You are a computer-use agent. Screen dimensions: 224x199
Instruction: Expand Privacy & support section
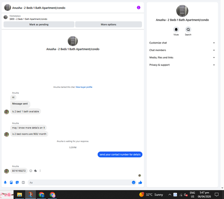click(182, 65)
